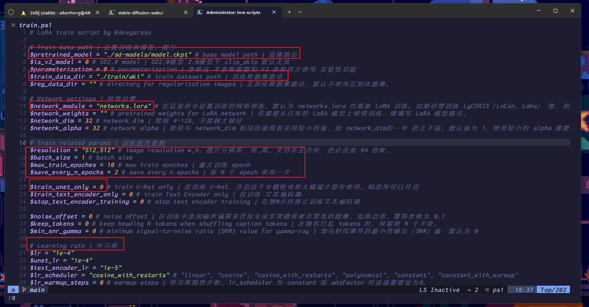
Task: Click the PowerShell icon on stable-diffusion-webui tab
Action: (111, 13)
